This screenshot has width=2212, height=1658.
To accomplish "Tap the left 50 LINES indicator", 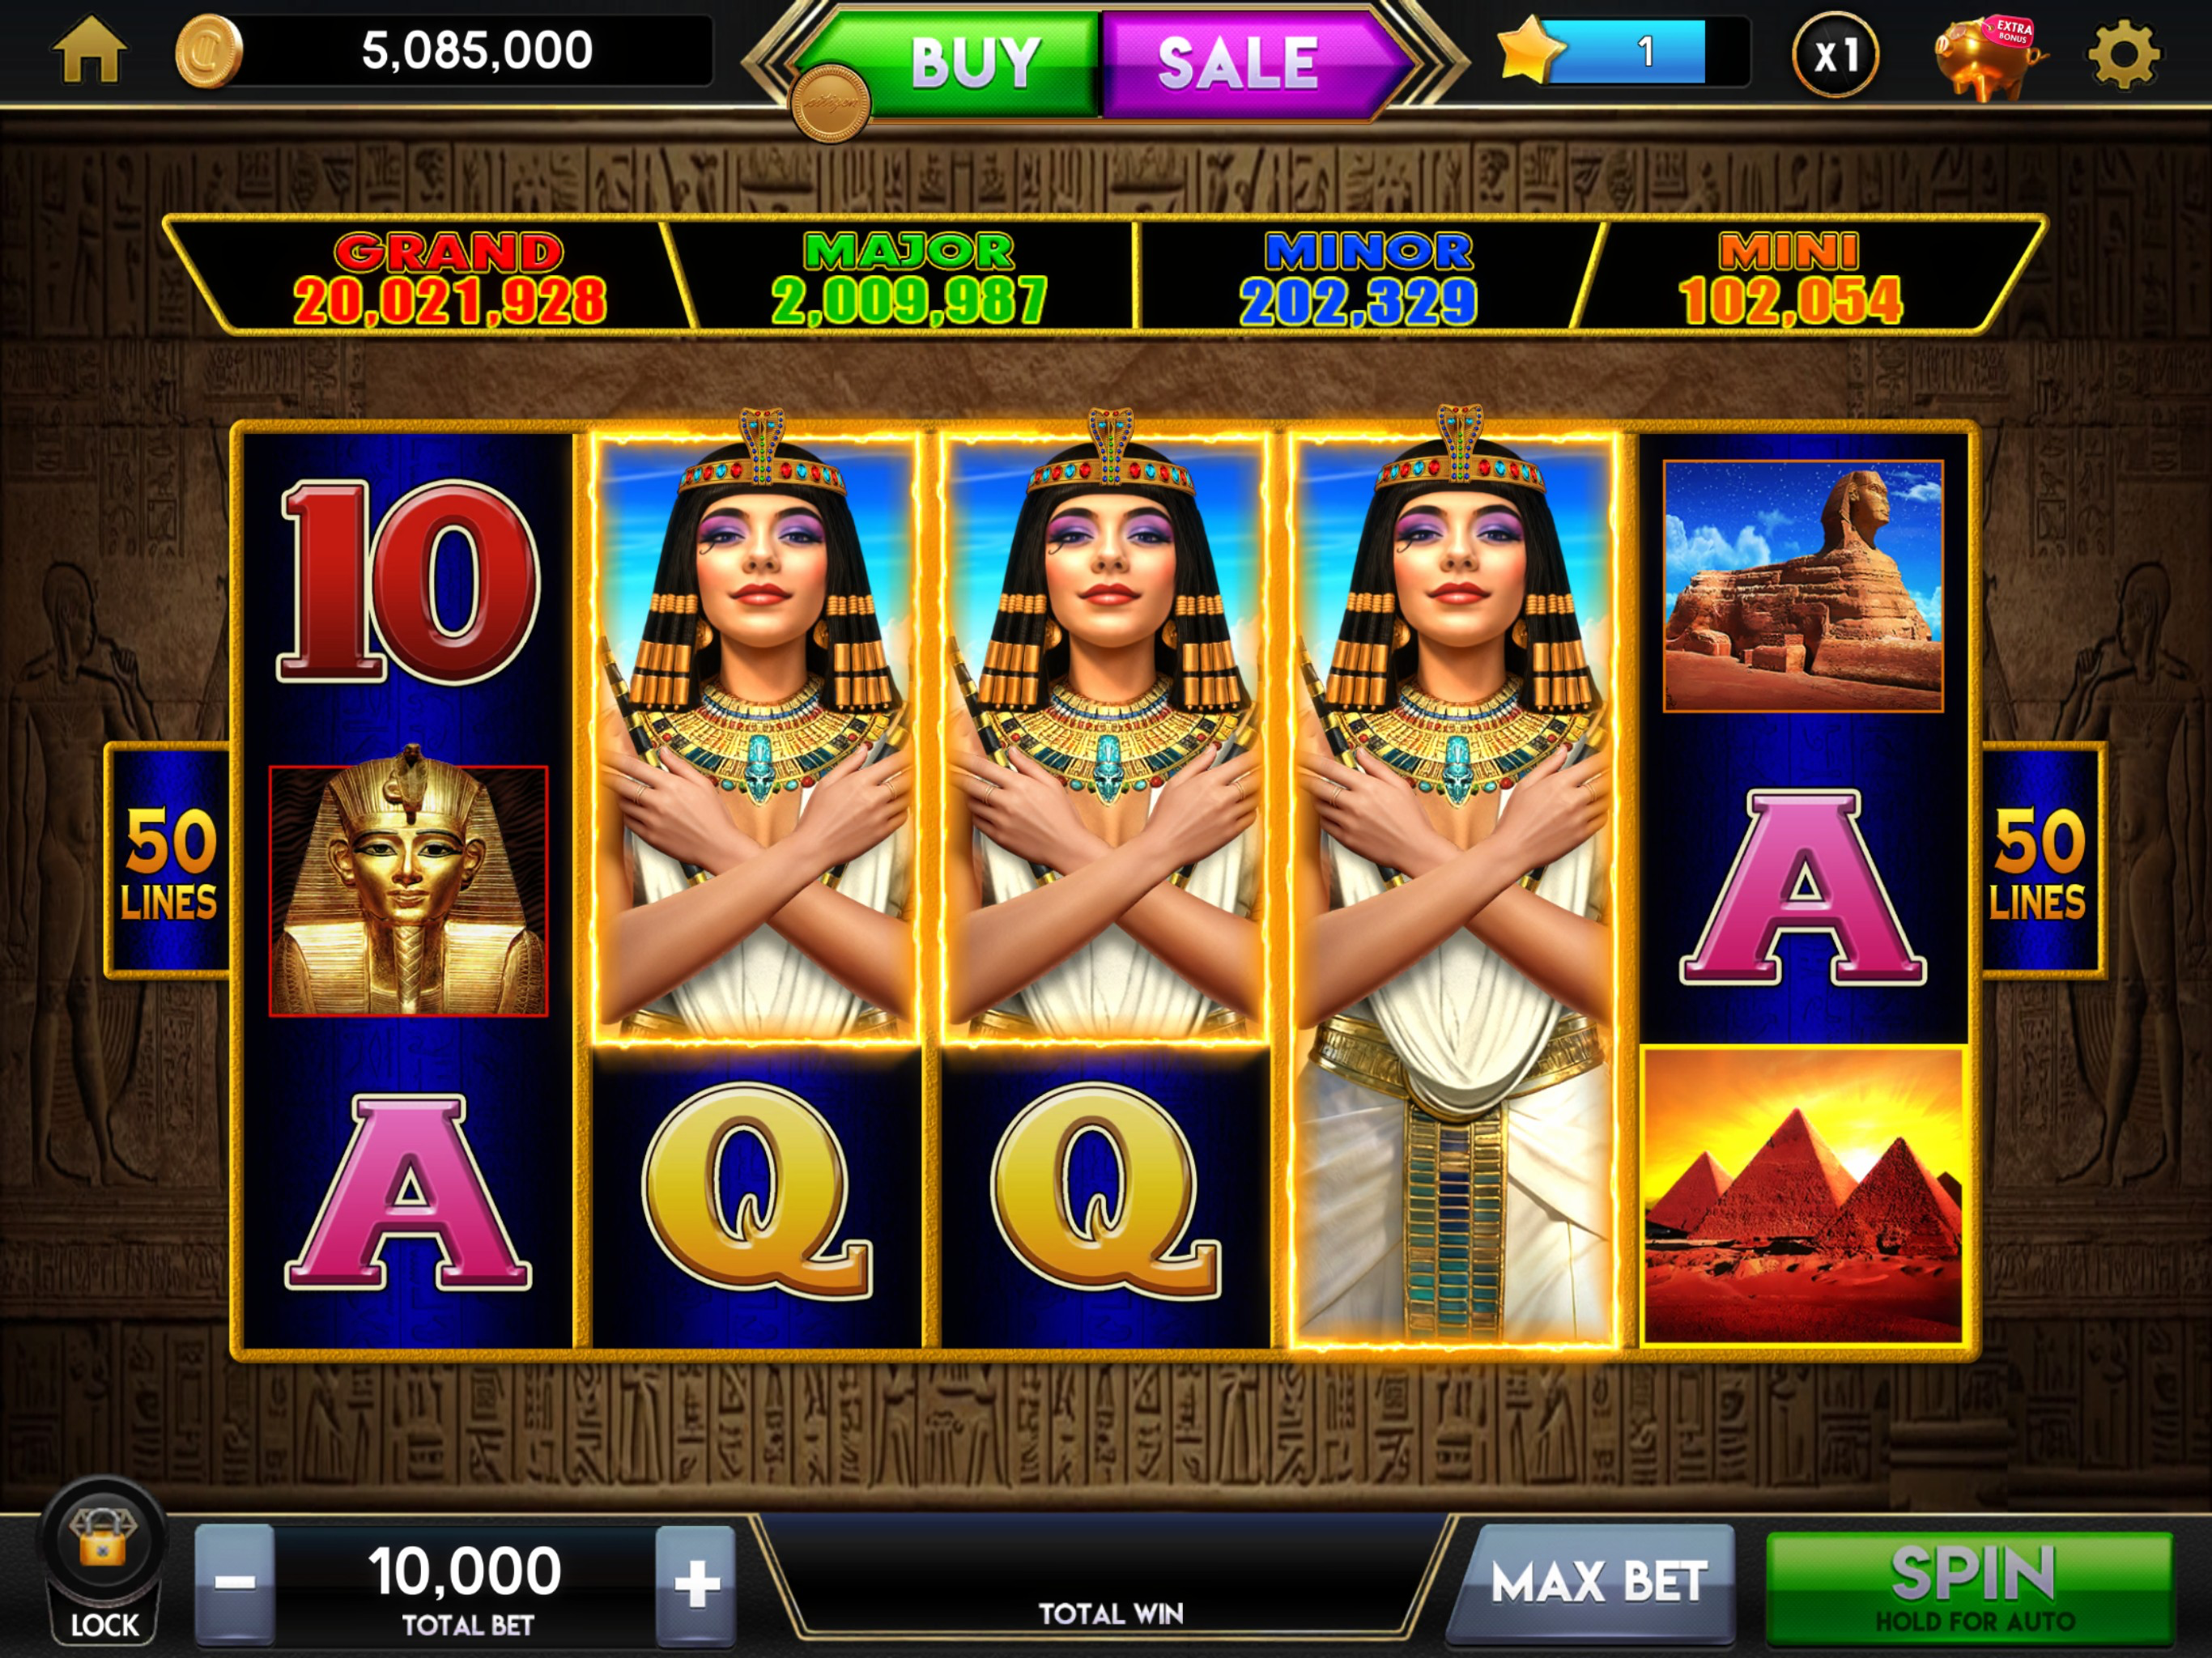I will pos(168,860).
